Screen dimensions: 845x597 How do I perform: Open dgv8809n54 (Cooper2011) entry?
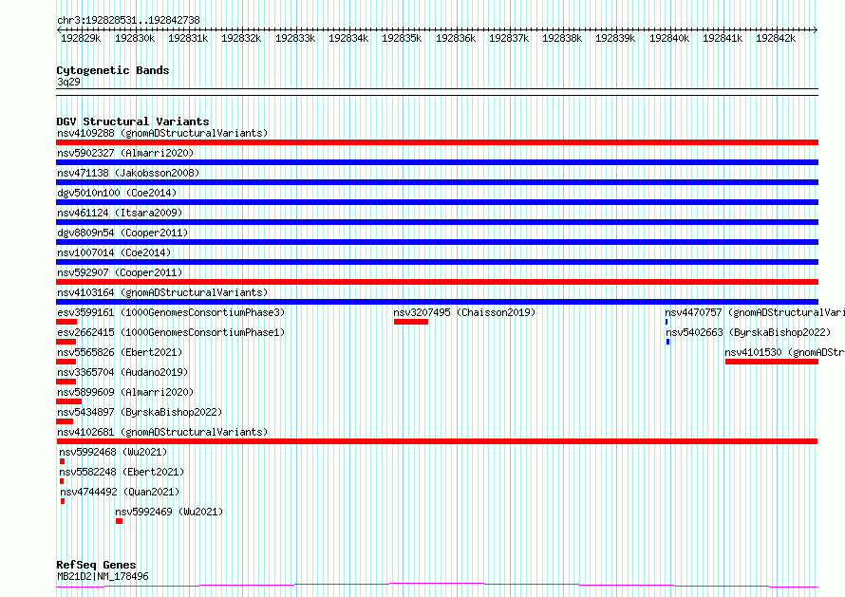[122, 233]
